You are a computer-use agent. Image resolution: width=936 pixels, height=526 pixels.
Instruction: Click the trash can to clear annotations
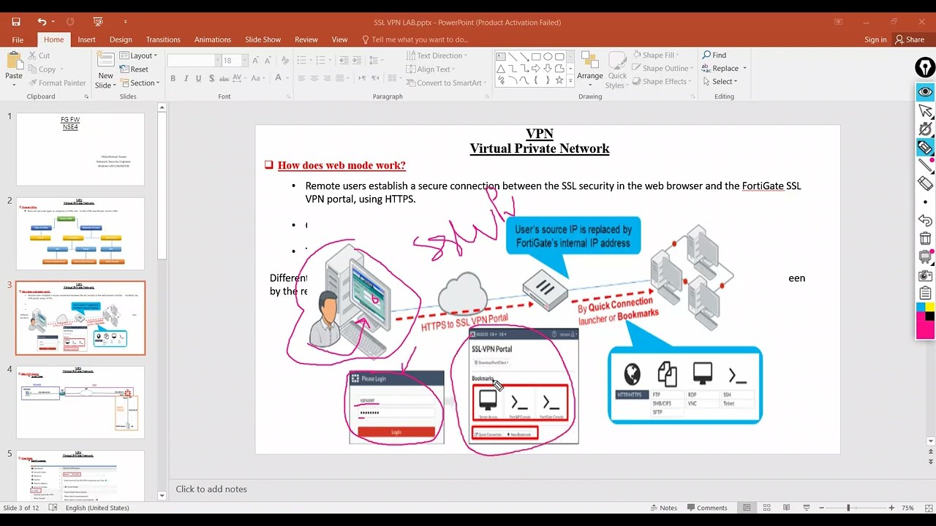[x=925, y=239]
